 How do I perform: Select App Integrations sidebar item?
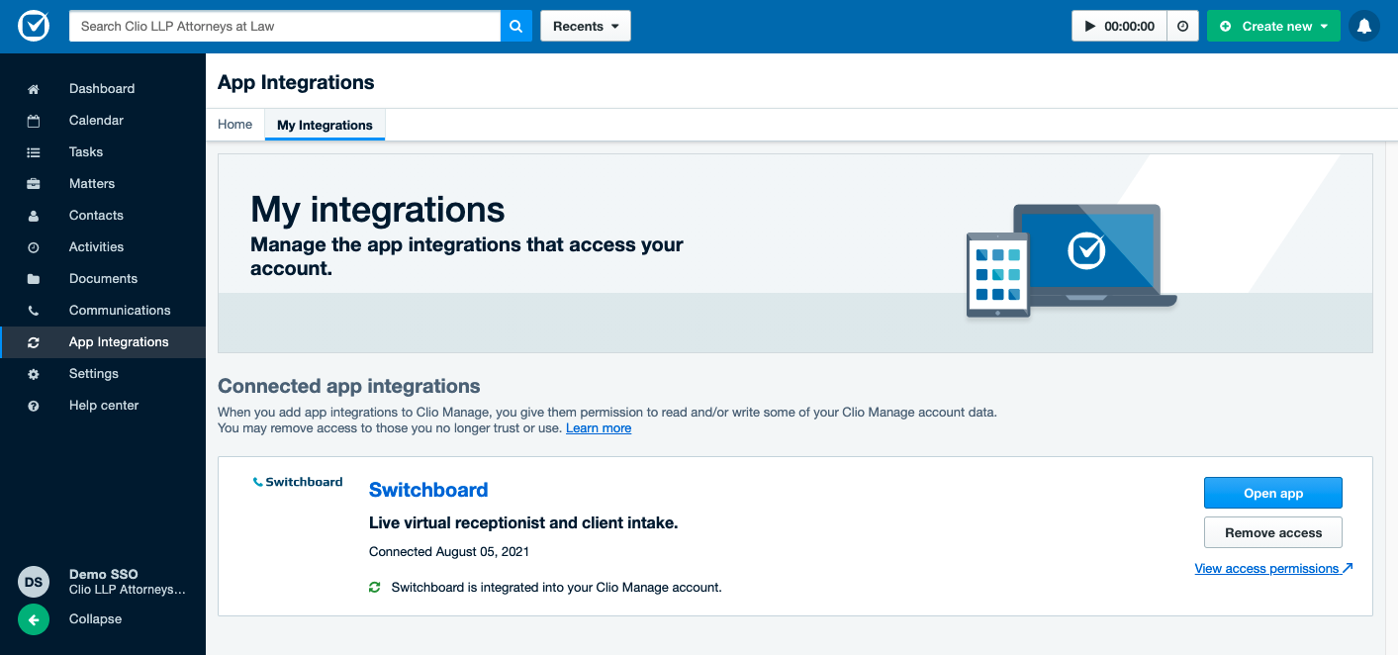[x=103, y=342]
